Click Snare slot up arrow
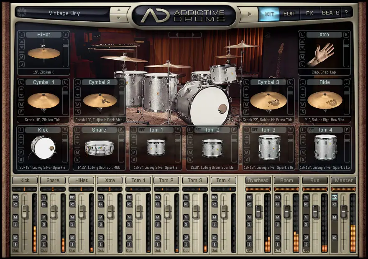The image size is (368, 259). (x=77, y=137)
